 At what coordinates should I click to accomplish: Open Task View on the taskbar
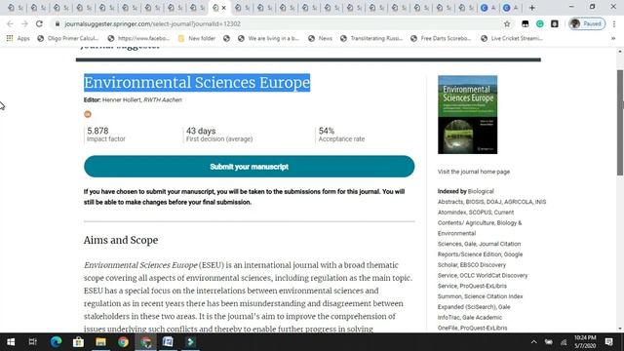33,342
